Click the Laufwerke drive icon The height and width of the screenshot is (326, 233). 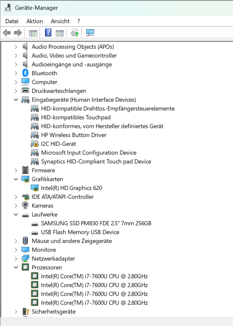tap(25, 215)
